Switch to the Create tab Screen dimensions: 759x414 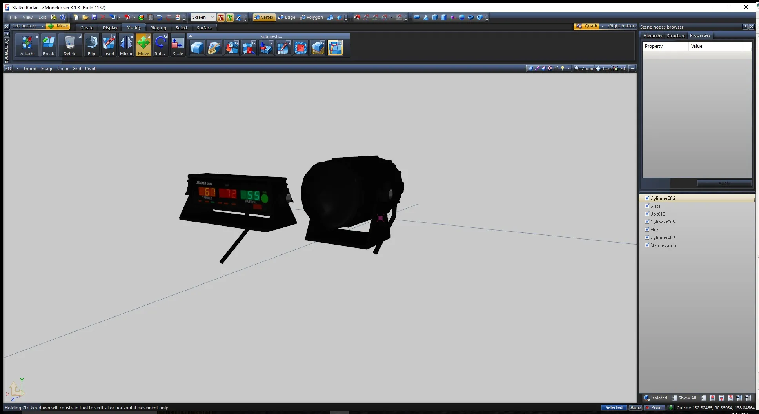point(87,28)
